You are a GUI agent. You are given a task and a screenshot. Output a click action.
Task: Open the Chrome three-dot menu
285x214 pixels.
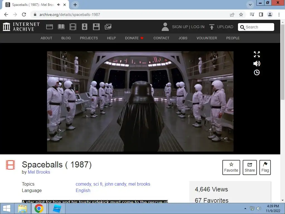[279, 14]
